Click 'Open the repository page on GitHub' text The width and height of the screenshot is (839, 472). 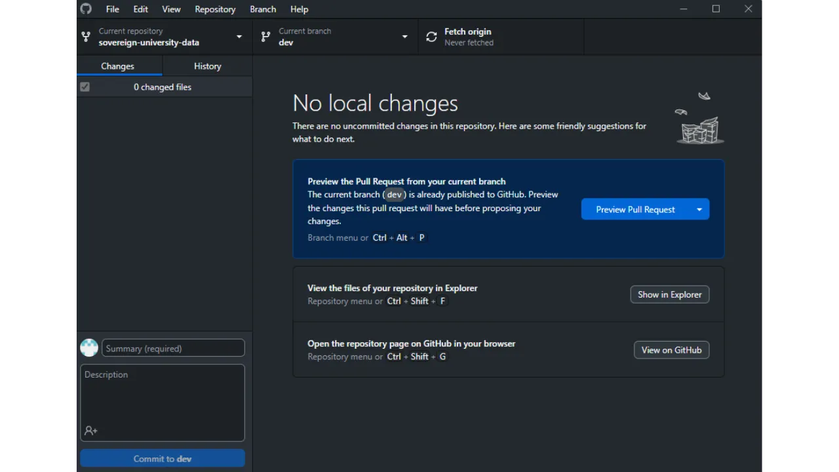click(412, 344)
